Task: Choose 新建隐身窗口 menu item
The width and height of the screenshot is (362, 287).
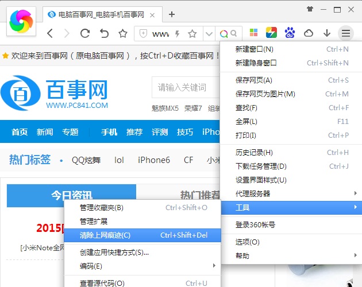Action: (291, 63)
